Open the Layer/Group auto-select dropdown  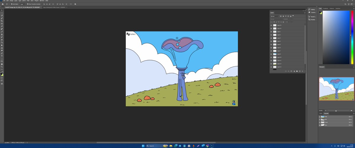(23, 4)
